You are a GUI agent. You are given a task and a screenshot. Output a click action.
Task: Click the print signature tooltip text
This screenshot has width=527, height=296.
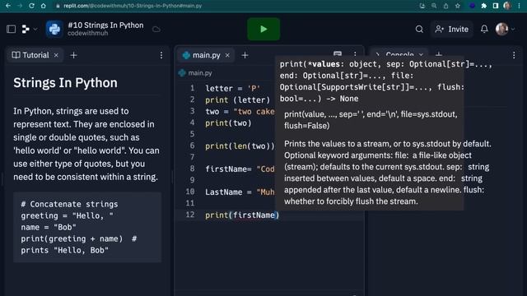pyautogui.click(x=386, y=81)
